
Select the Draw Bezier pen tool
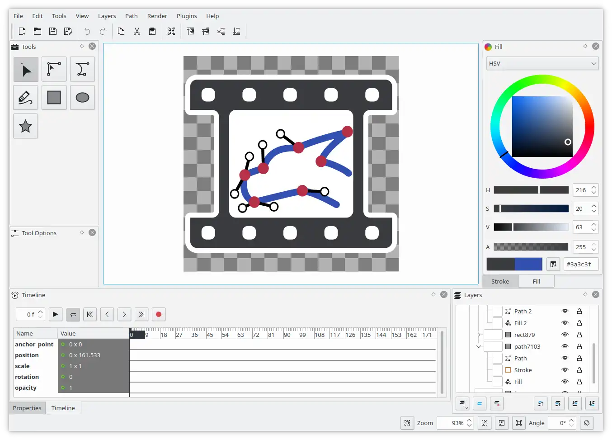click(x=82, y=70)
